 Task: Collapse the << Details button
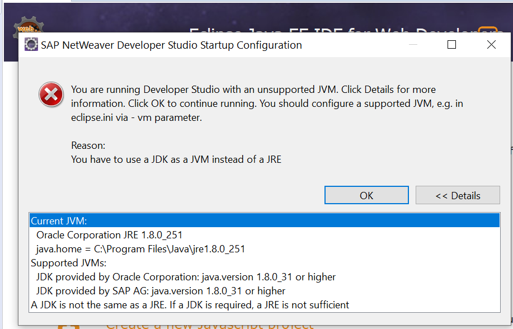click(458, 195)
